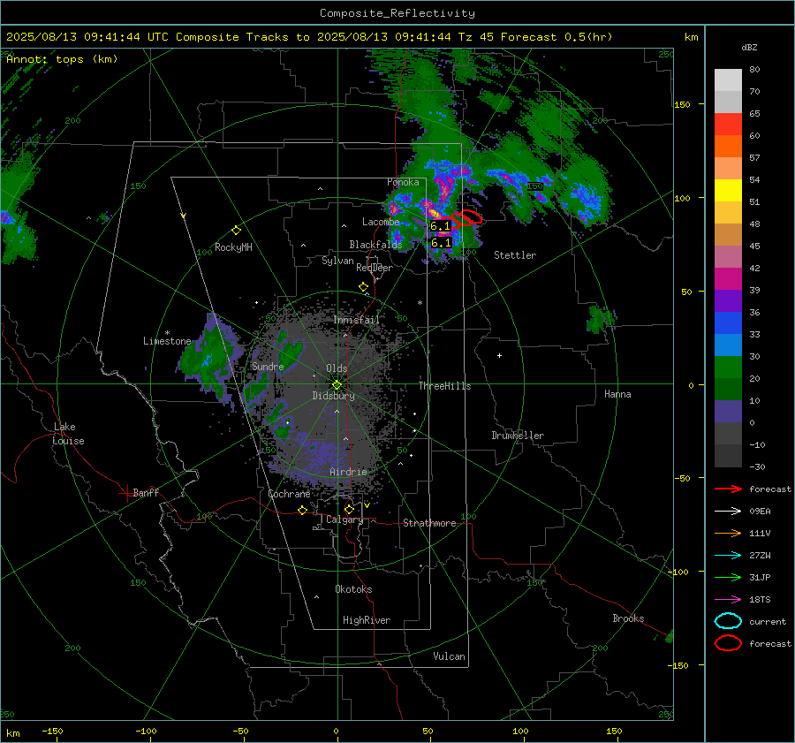Click the Didsbury label

coord(333,396)
